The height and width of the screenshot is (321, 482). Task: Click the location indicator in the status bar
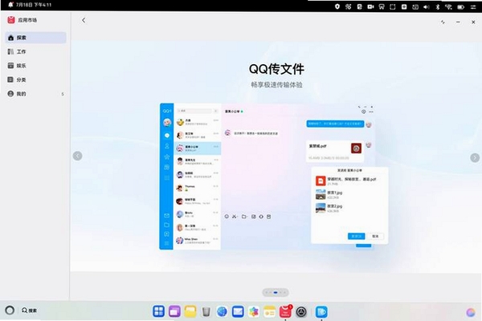coord(337,6)
